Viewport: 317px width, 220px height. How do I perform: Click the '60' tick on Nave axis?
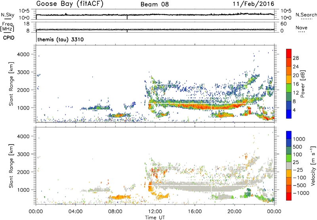[283, 24]
